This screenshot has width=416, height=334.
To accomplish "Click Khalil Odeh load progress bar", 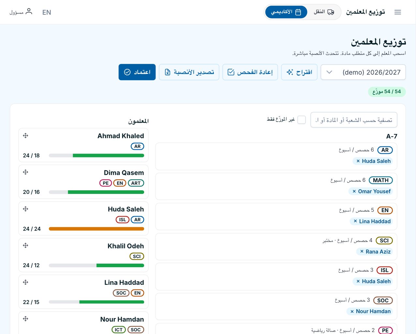I will click(x=97, y=265).
